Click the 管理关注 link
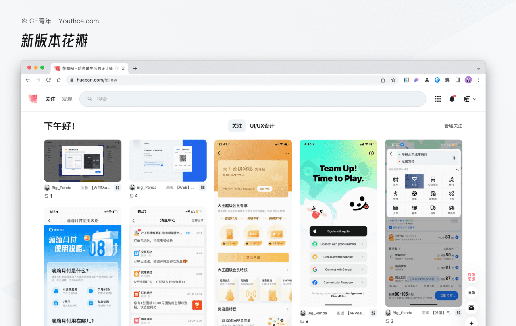Image resolution: width=516 pixels, height=326 pixels. click(x=453, y=126)
